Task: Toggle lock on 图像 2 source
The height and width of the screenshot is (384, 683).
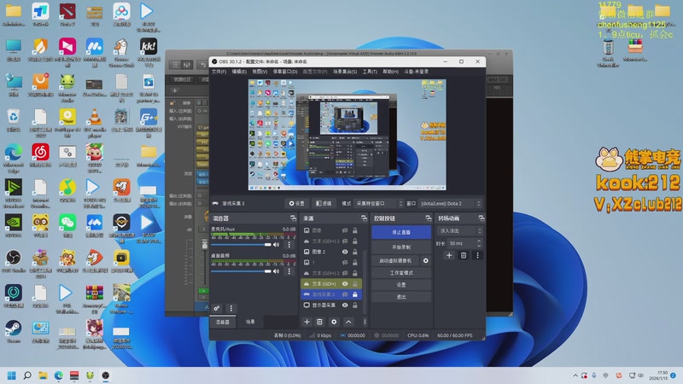Action: coord(355,252)
